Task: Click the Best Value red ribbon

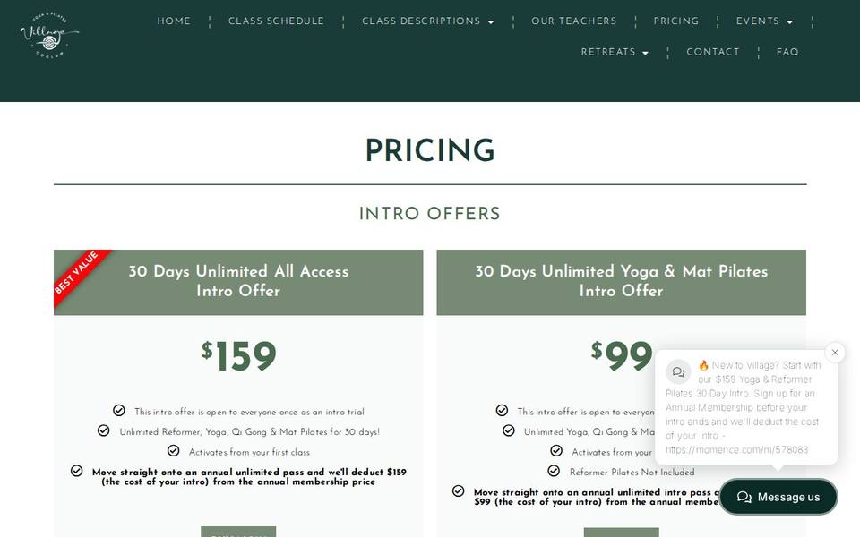Action: (80, 276)
